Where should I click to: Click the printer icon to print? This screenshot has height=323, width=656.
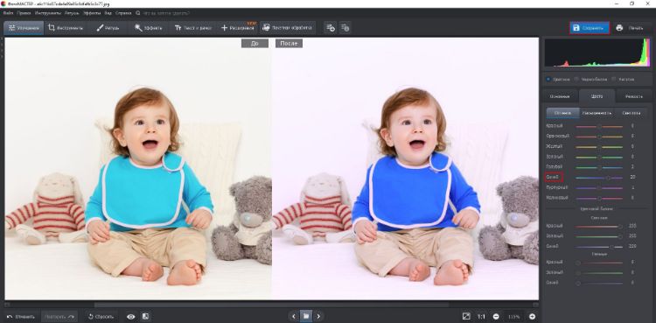(619, 28)
